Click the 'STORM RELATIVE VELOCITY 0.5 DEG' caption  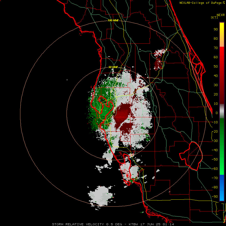(87, 224)
